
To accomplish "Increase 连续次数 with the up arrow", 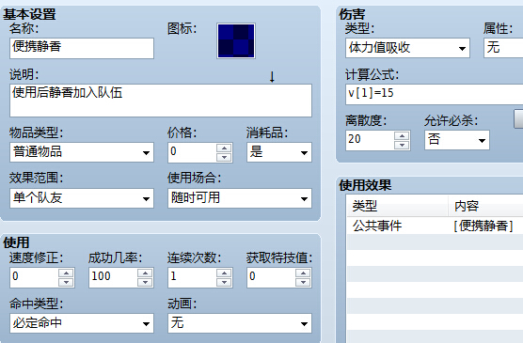I will tap(224, 273).
